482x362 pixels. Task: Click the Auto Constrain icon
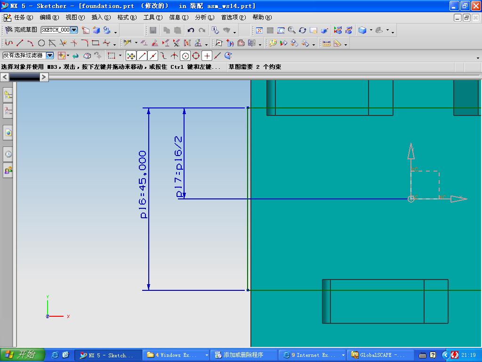(x=154, y=43)
